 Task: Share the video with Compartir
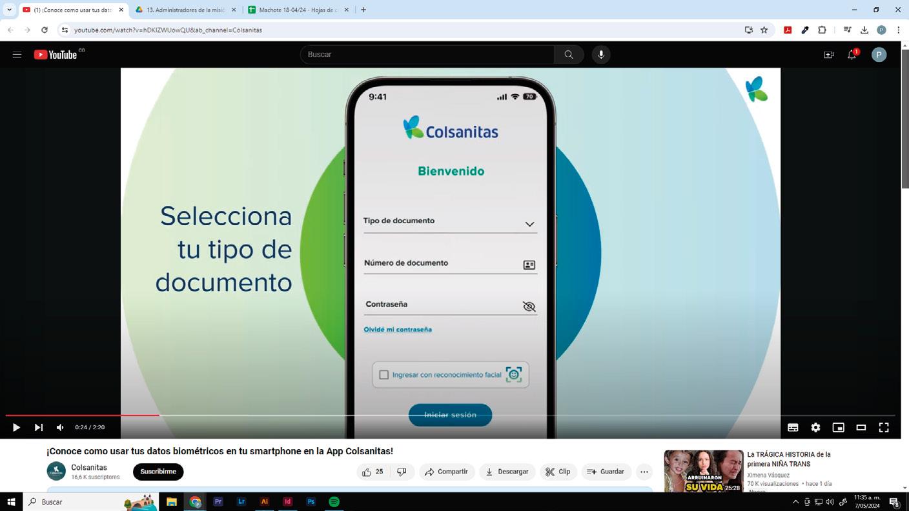point(447,472)
